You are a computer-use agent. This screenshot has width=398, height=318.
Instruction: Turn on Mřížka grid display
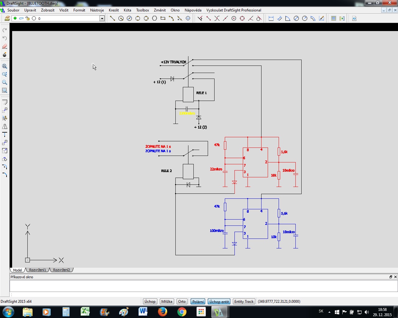pos(167,302)
